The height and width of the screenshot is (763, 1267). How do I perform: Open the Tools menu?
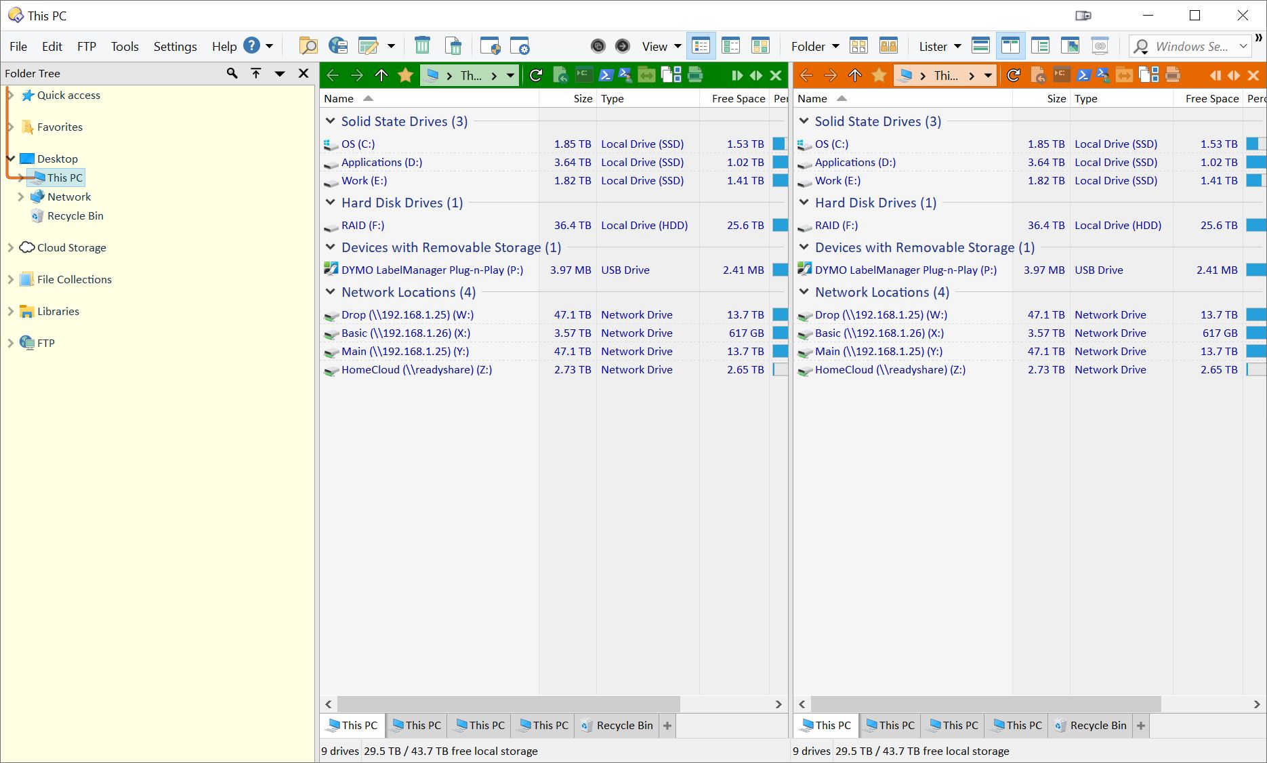(x=125, y=46)
